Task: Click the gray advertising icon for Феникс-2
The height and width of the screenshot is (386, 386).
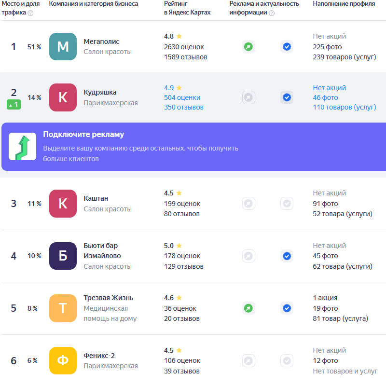Action: pos(248,360)
